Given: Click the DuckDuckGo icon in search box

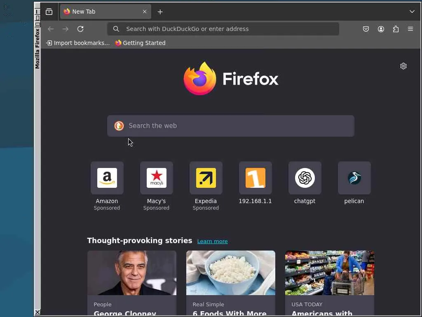Looking at the screenshot, I should (119, 126).
